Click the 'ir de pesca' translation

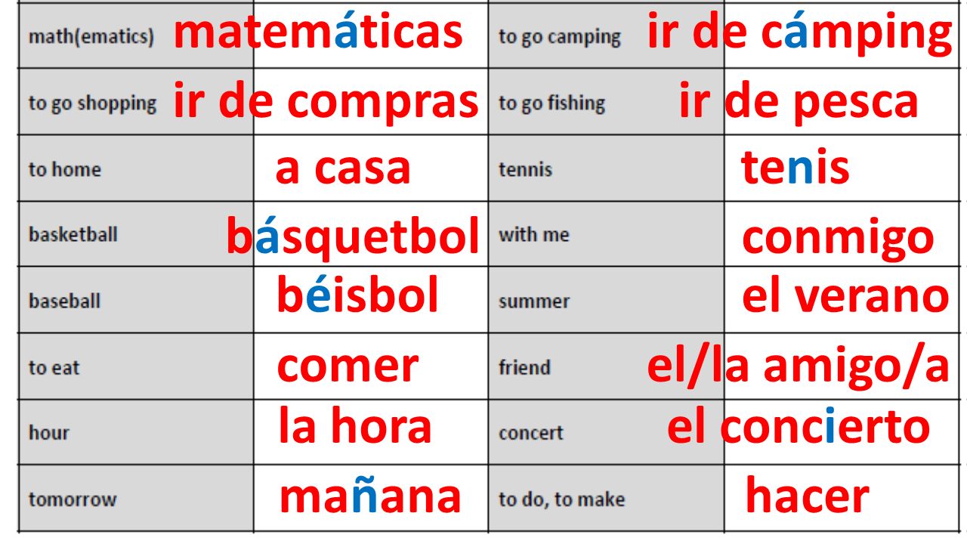pyautogui.click(x=799, y=103)
